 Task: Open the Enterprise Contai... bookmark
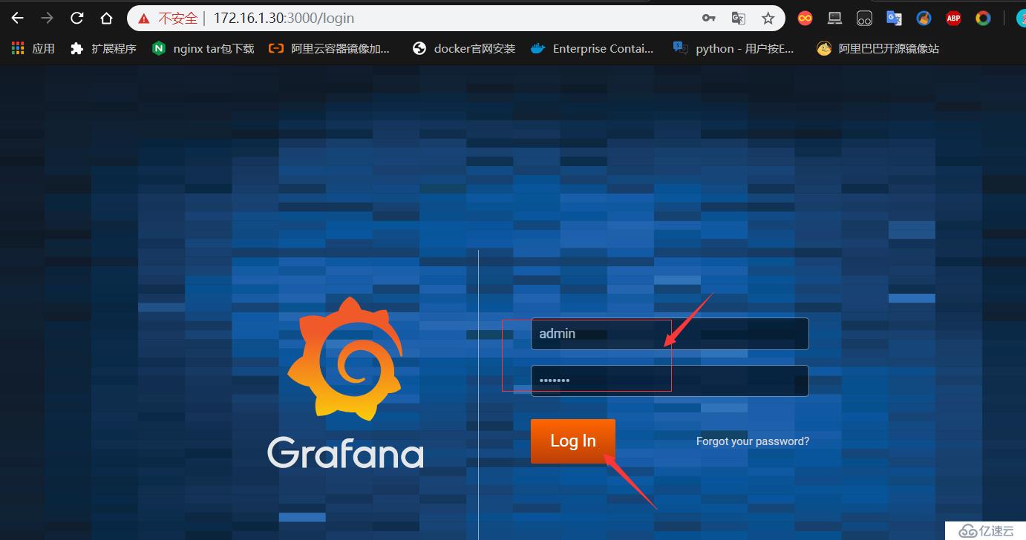tap(592, 48)
